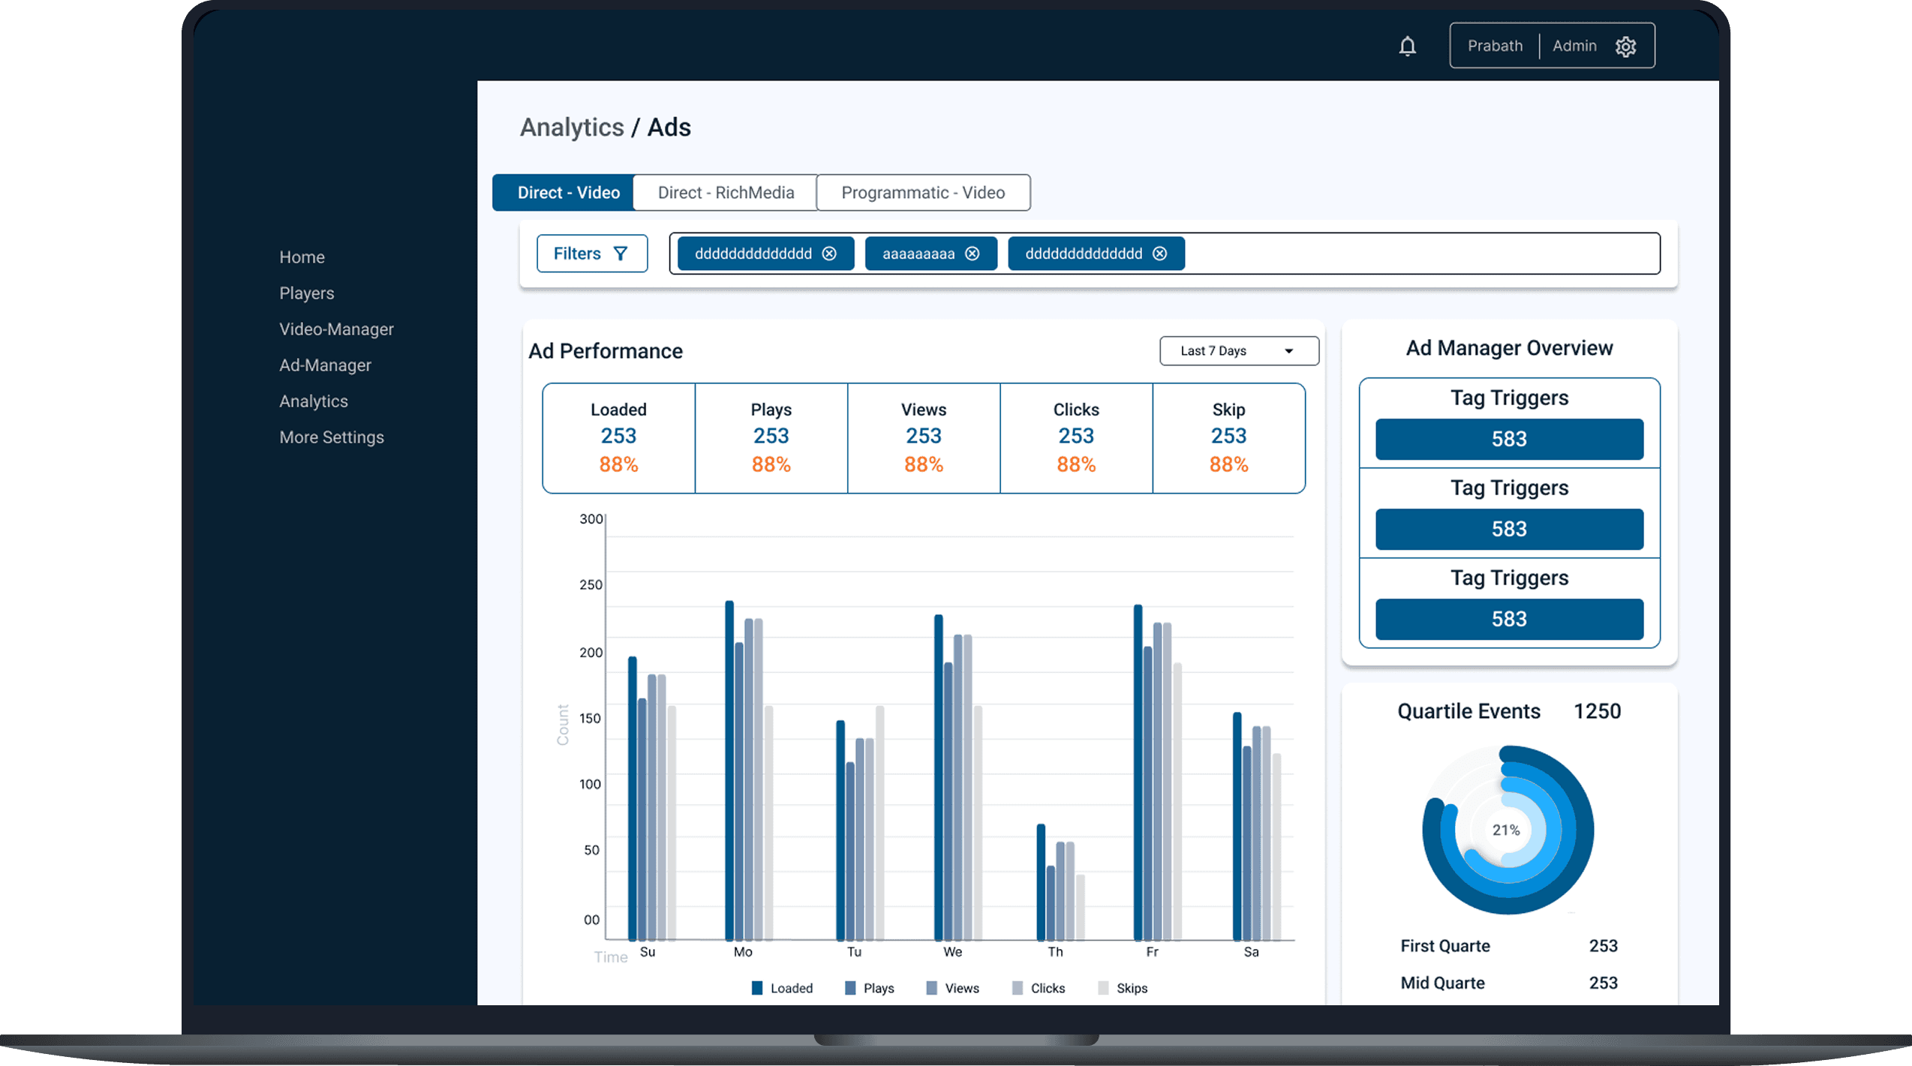Image resolution: width=1912 pixels, height=1066 pixels.
Task: Click the Prabath user name
Action: 1494,46
